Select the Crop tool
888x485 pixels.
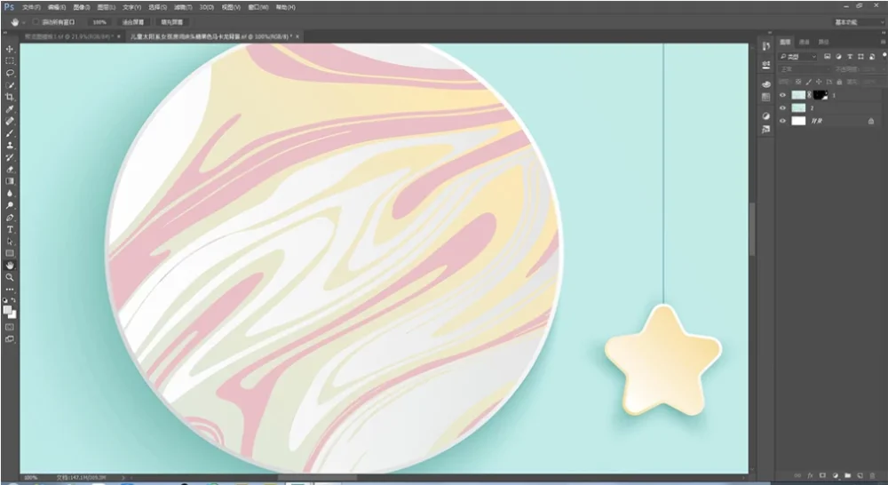10,97
